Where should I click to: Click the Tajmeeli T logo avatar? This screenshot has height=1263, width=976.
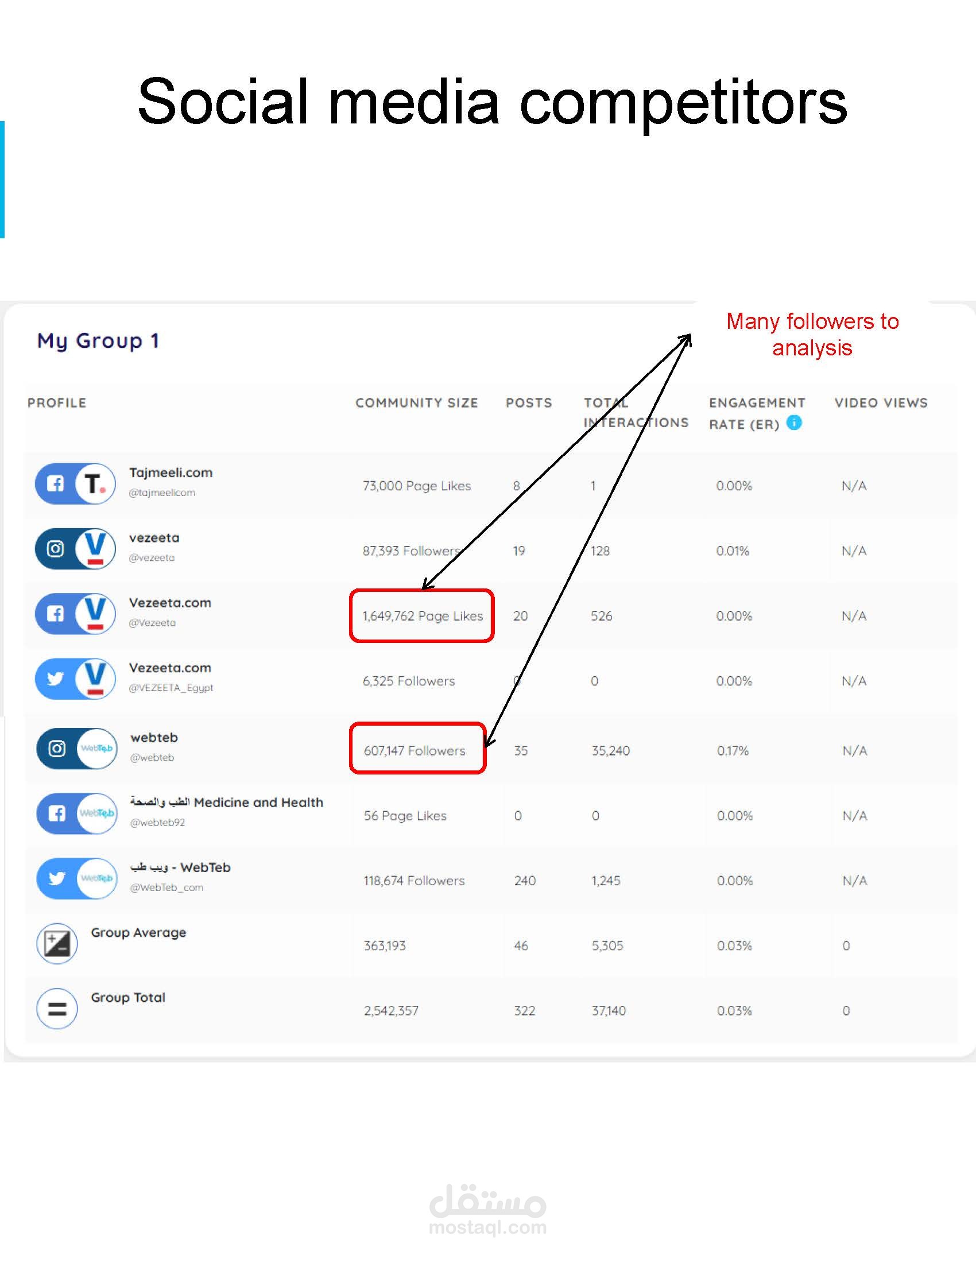point(95,483)
